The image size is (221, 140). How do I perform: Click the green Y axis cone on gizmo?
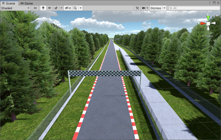[x=208, y=18]
